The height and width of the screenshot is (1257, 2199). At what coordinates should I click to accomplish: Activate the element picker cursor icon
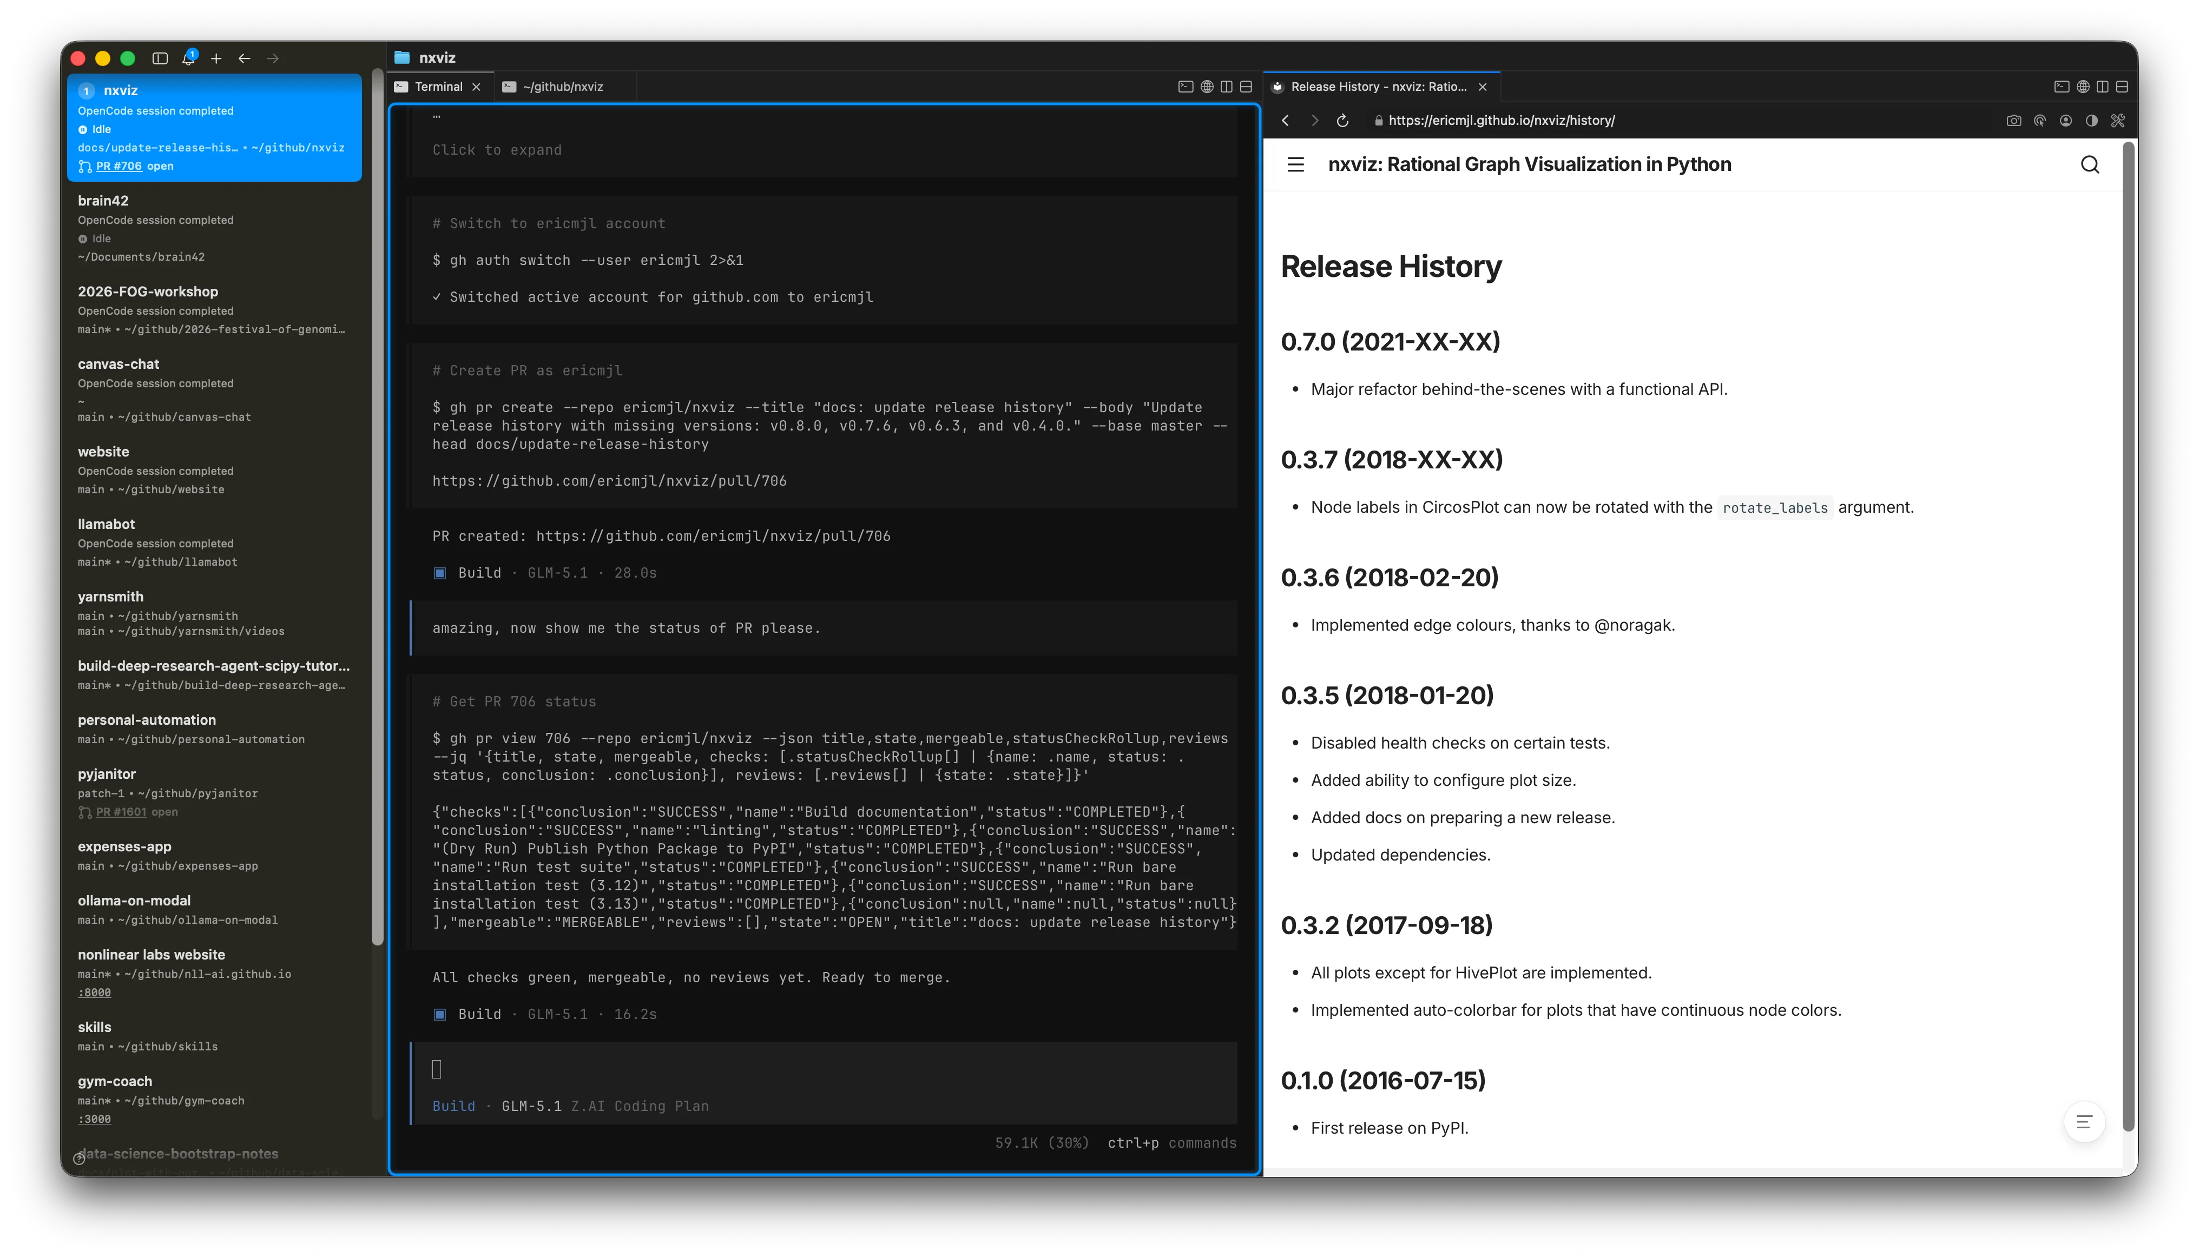pyautogui.click(x=2040, y=121)
